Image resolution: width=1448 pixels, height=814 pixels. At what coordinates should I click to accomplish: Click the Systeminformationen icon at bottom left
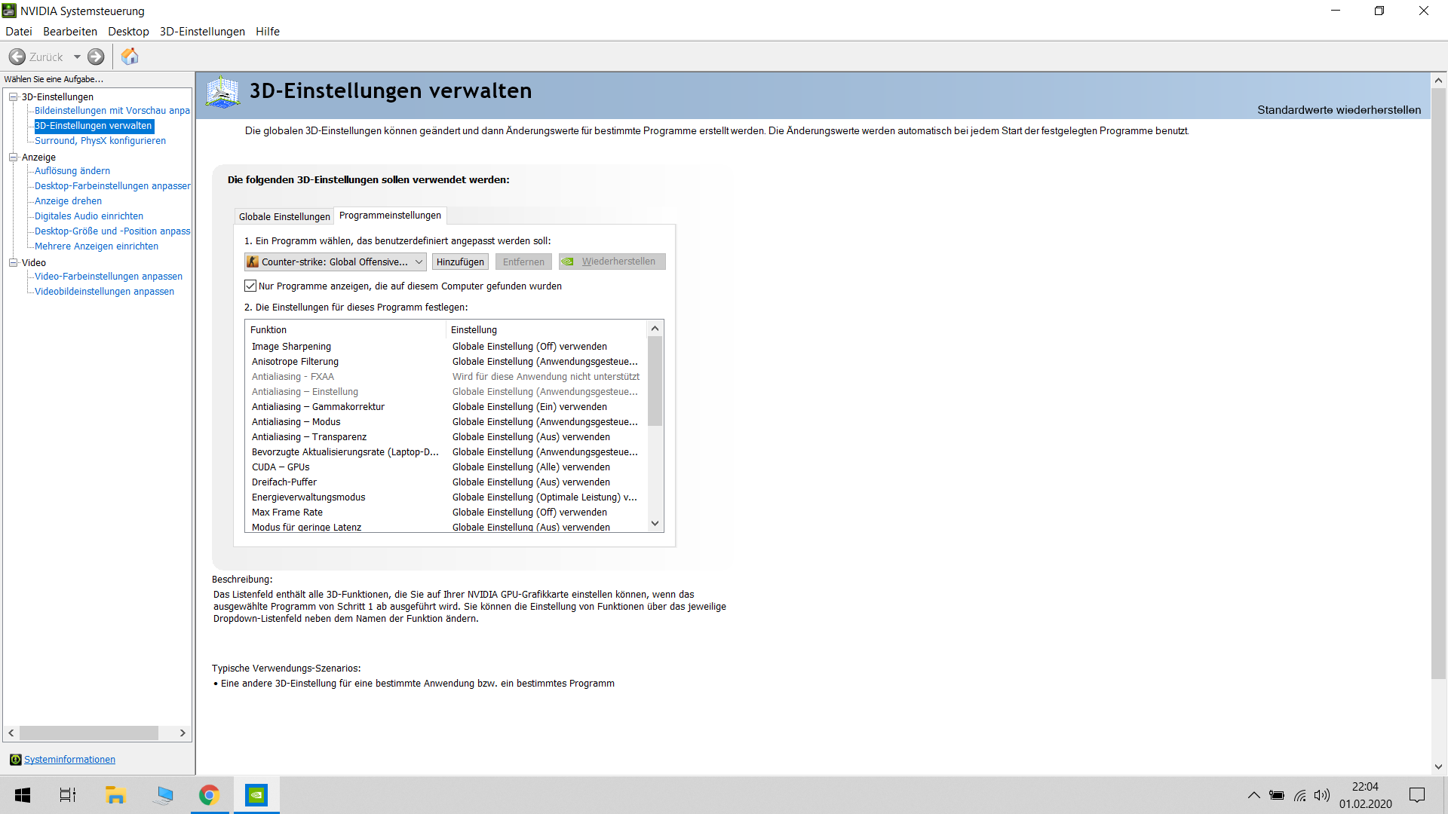[x=15, y=760]
